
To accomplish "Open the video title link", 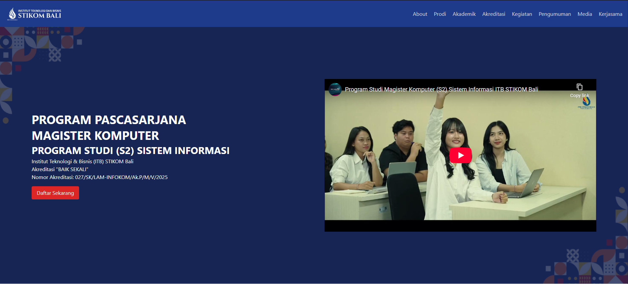I will point(442,89).
